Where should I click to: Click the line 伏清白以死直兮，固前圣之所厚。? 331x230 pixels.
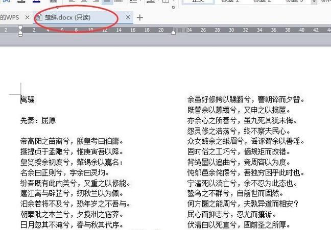pos(239,225)
